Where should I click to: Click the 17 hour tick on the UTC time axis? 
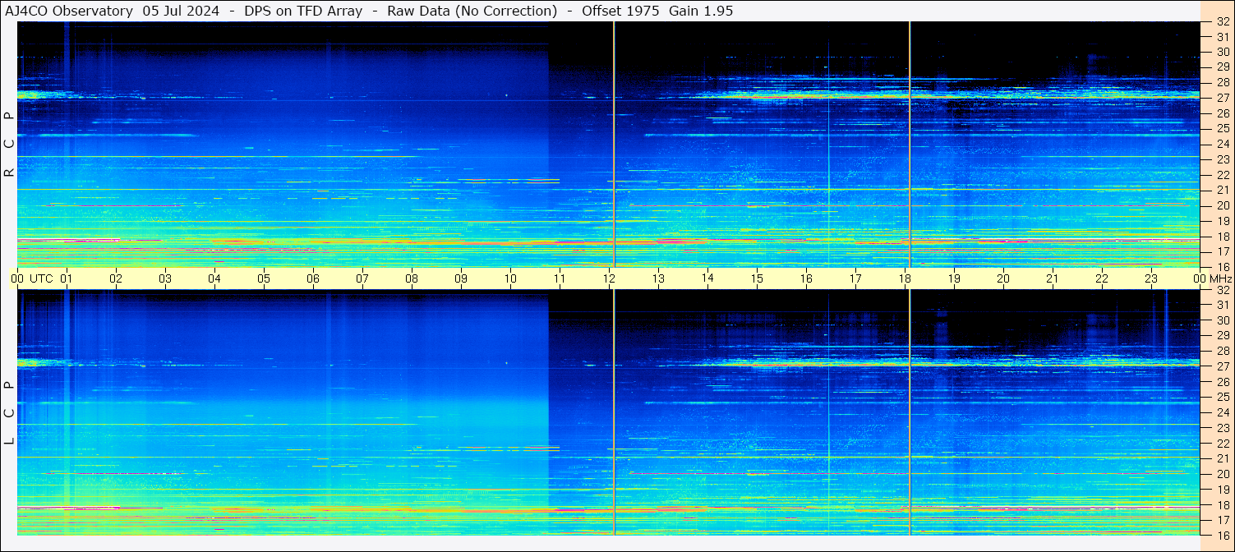tap(855, 278)
